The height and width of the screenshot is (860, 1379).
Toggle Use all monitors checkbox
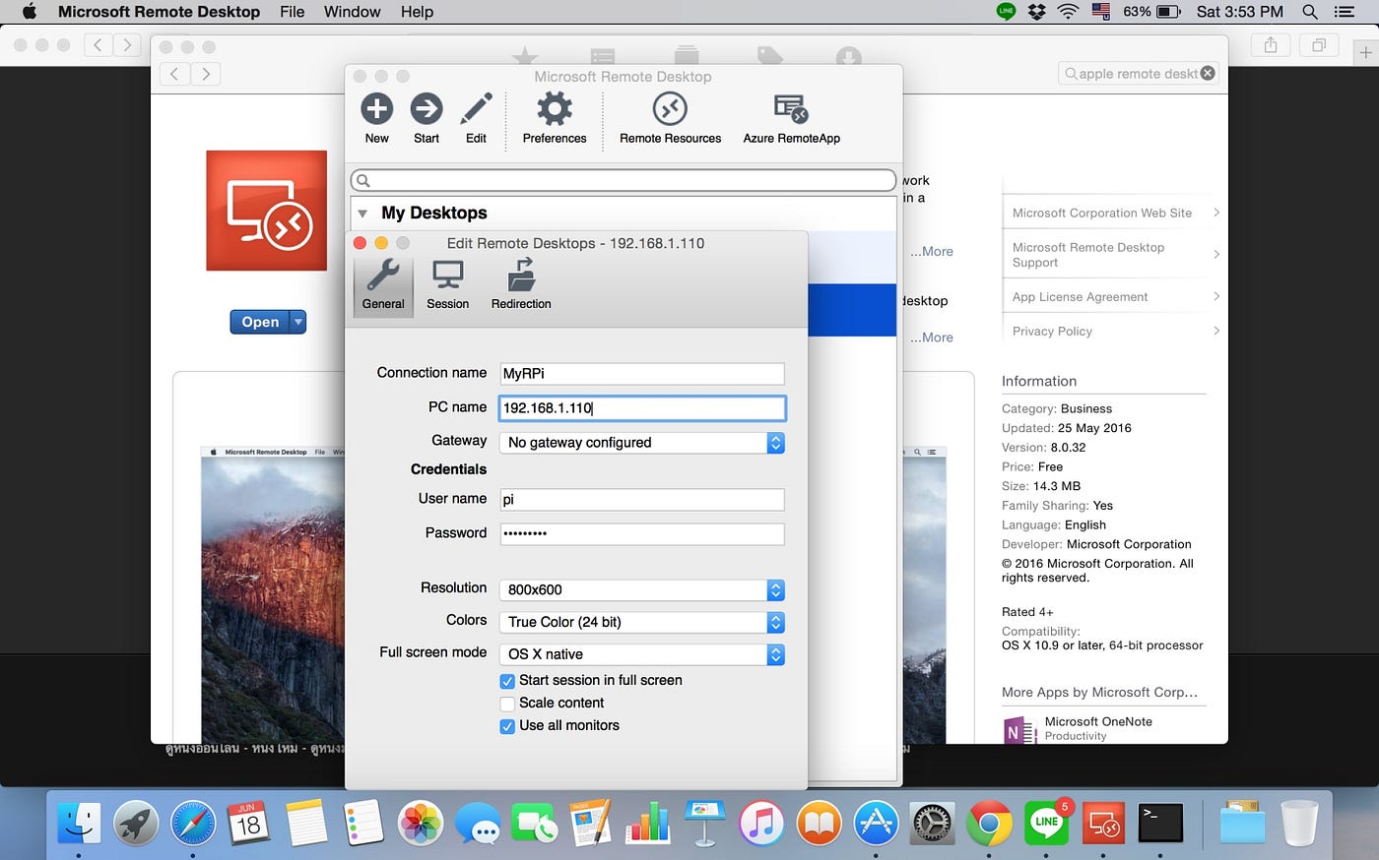point(507,726)
